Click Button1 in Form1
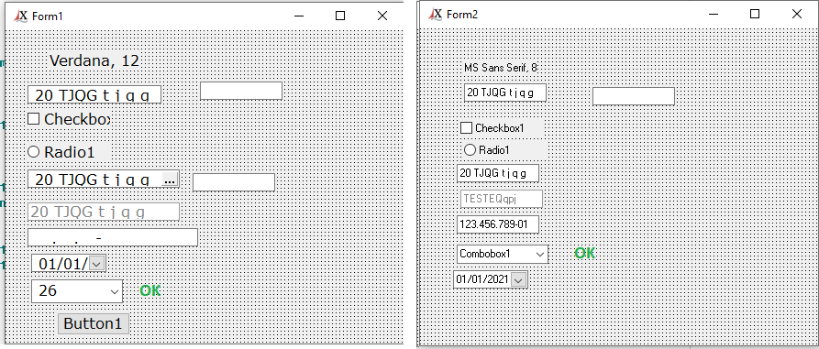The width and height of the screenshot is (819, 349). click(x=94, y=323)
